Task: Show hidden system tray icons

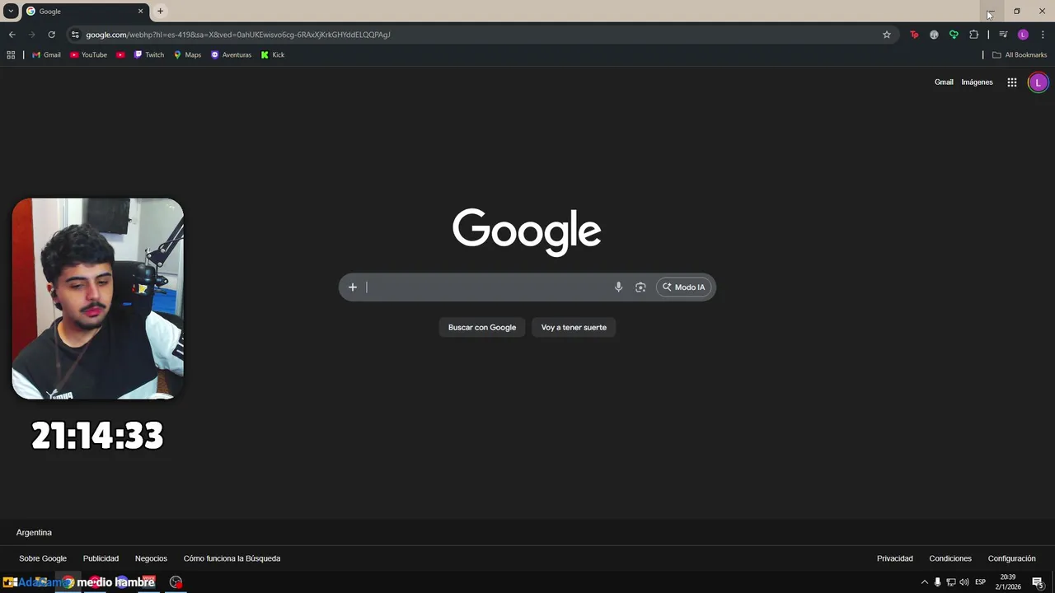Action: click(924, 582)
